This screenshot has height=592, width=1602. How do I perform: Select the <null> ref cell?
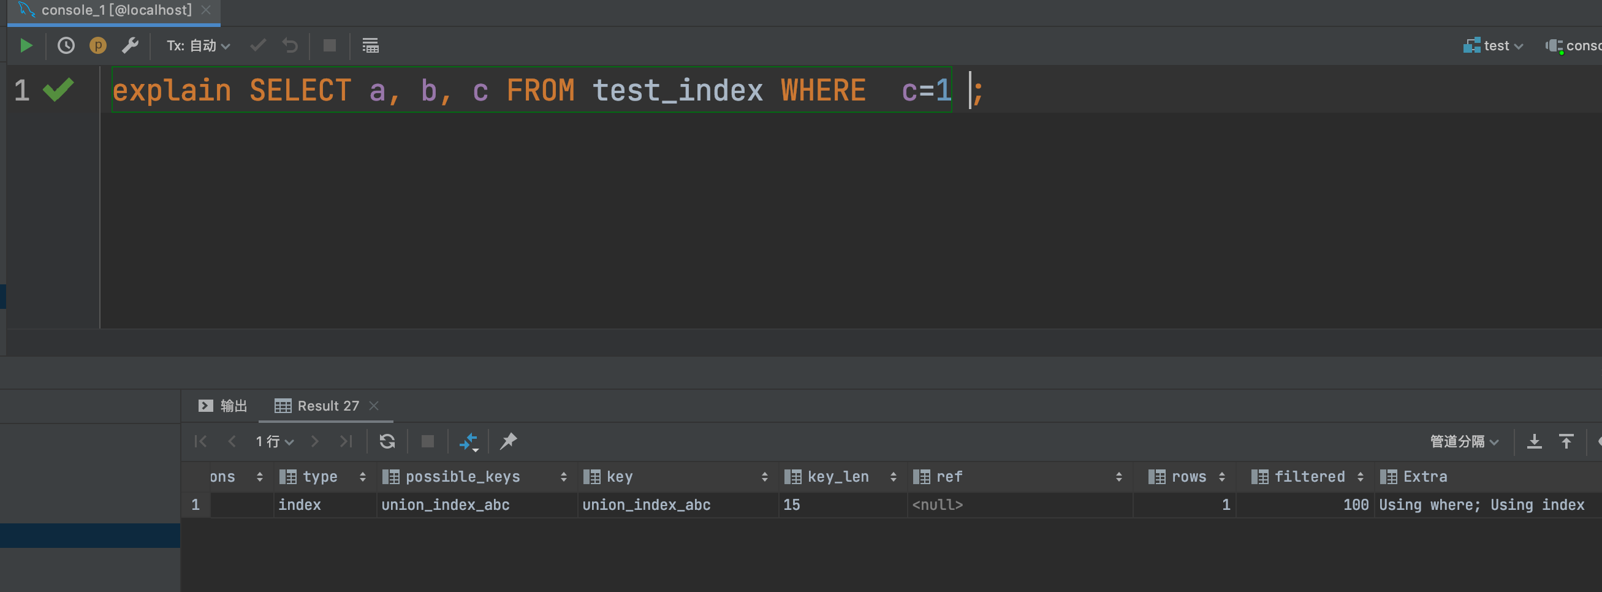pyautogui.click(x=1019, y=505)
